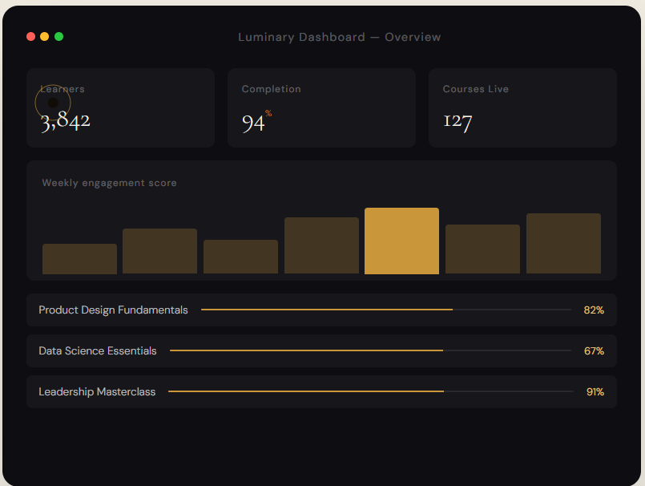Image resolution: width=645 pixels, height=486 pixels.
Task: Click the third bar in the engagement chart
Action: (x=240, y=257)
